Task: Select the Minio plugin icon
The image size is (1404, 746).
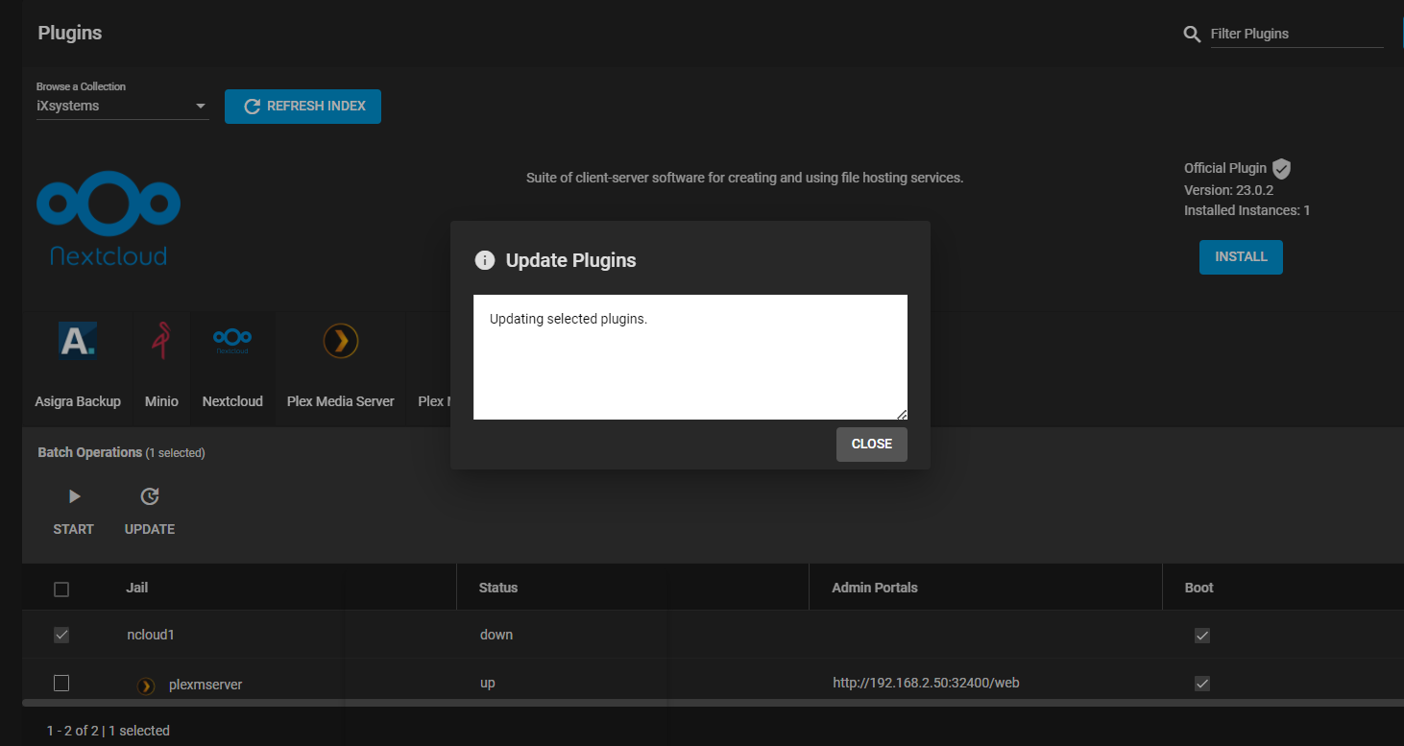Action: tap(161, 340)
